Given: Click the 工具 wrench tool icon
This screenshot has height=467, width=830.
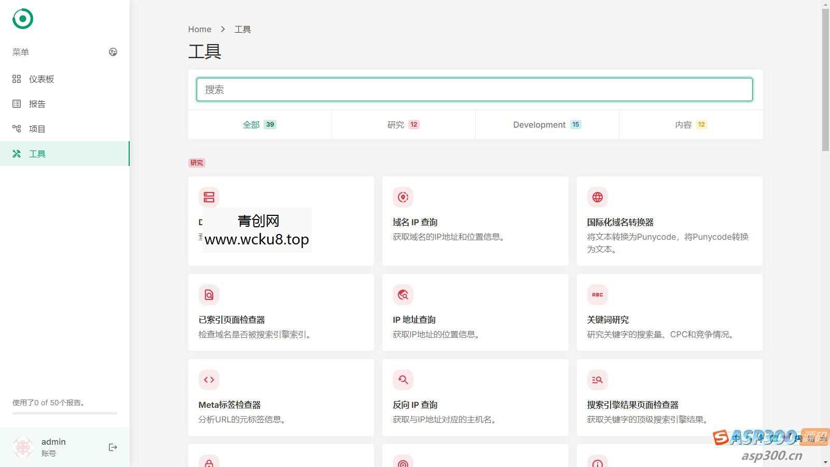Looking at the screenshot, I should (x=16, y=154).
